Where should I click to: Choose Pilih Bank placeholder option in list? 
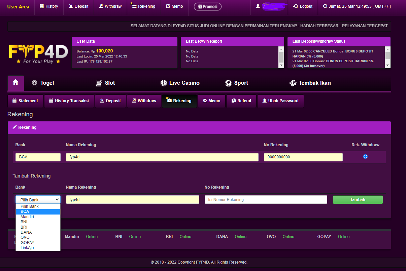point(38,206)
